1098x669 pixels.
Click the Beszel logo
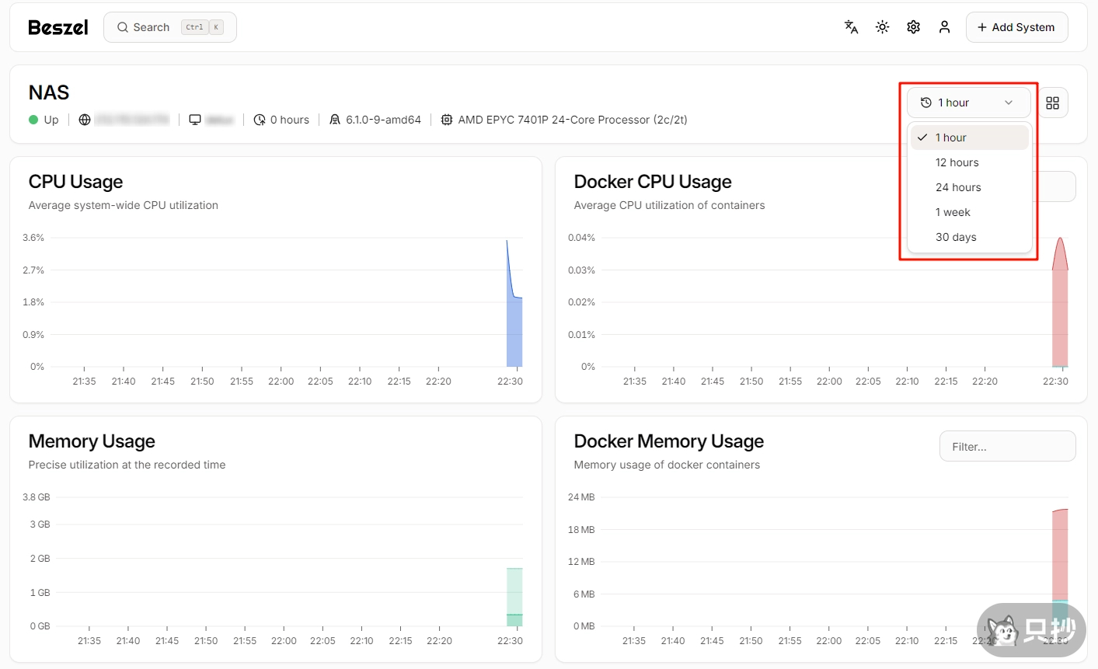pyautogui.click(x=58, y=27)
